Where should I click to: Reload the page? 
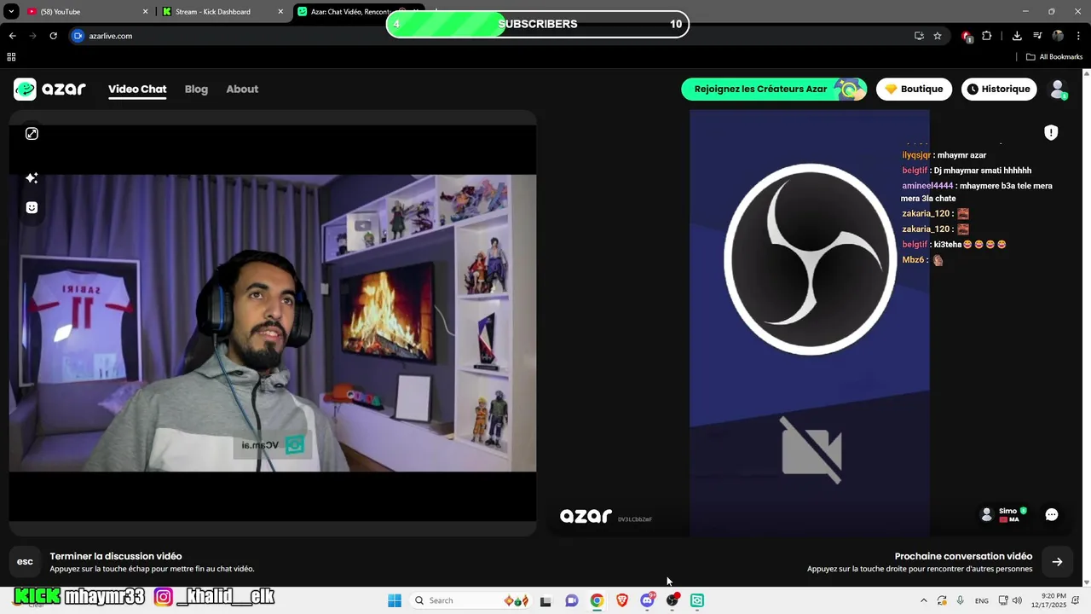(53, 36)
